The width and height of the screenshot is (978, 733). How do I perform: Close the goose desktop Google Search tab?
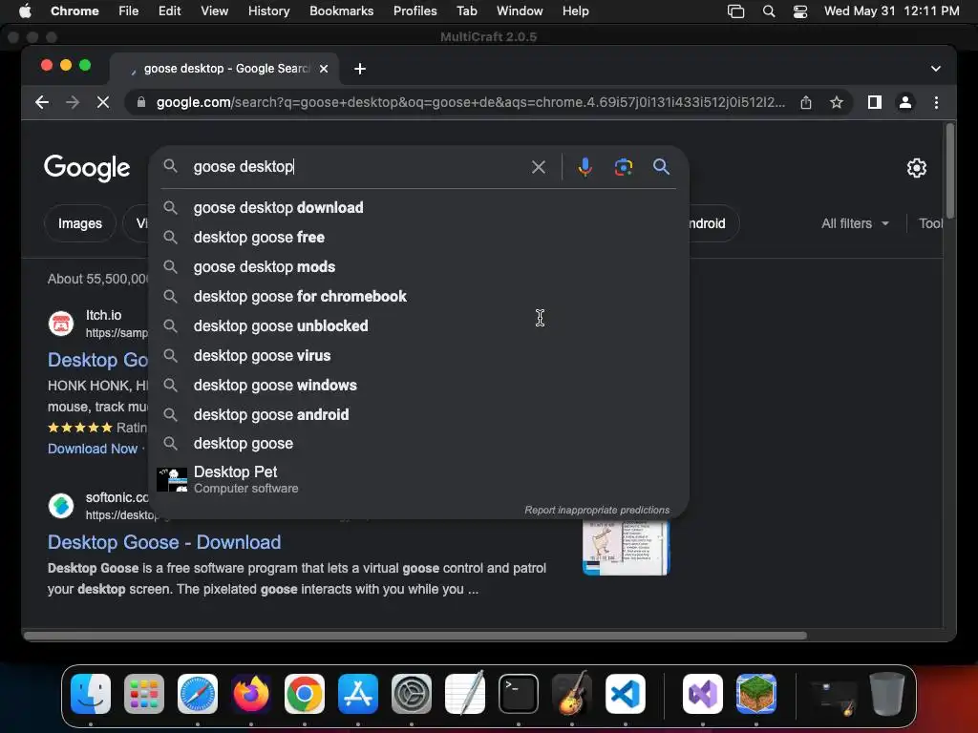click(324, 69)
